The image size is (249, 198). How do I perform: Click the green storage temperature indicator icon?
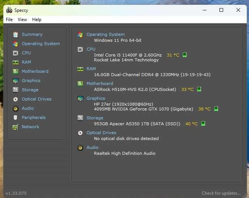pyautogui.click(x=203, y=123)
